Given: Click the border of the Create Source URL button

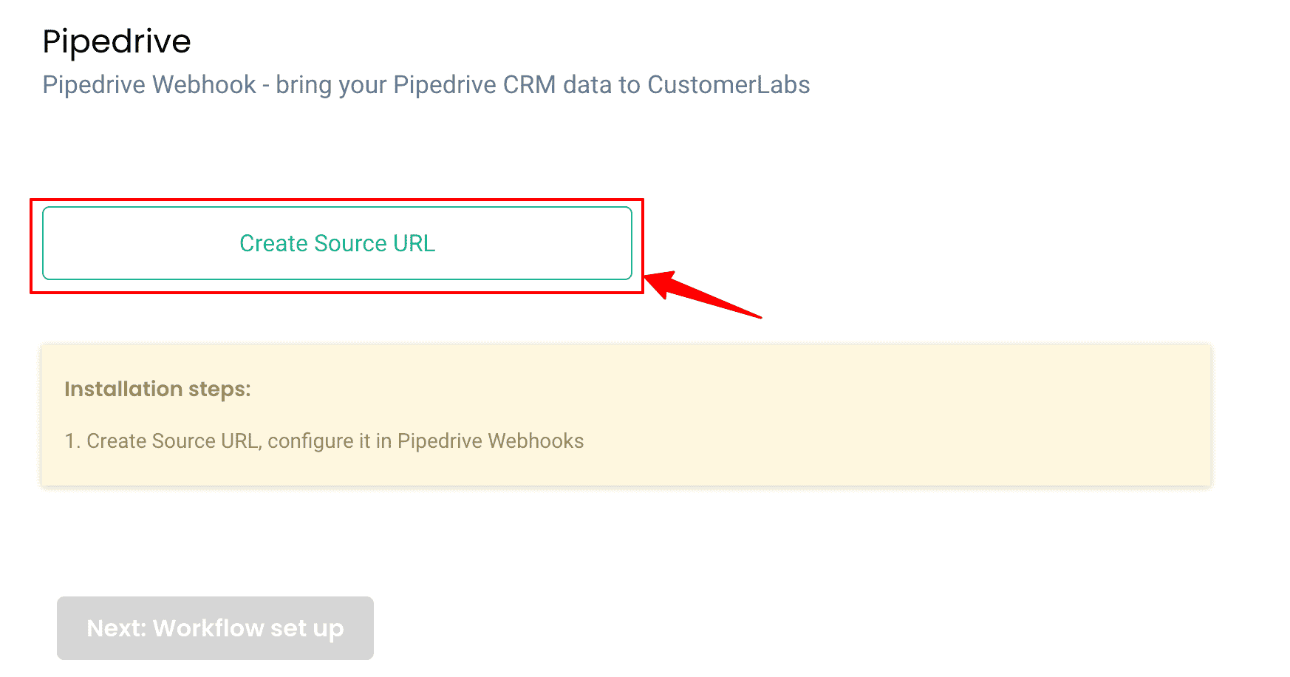Looking at the screenshot, I should click(x=336, y=210).
